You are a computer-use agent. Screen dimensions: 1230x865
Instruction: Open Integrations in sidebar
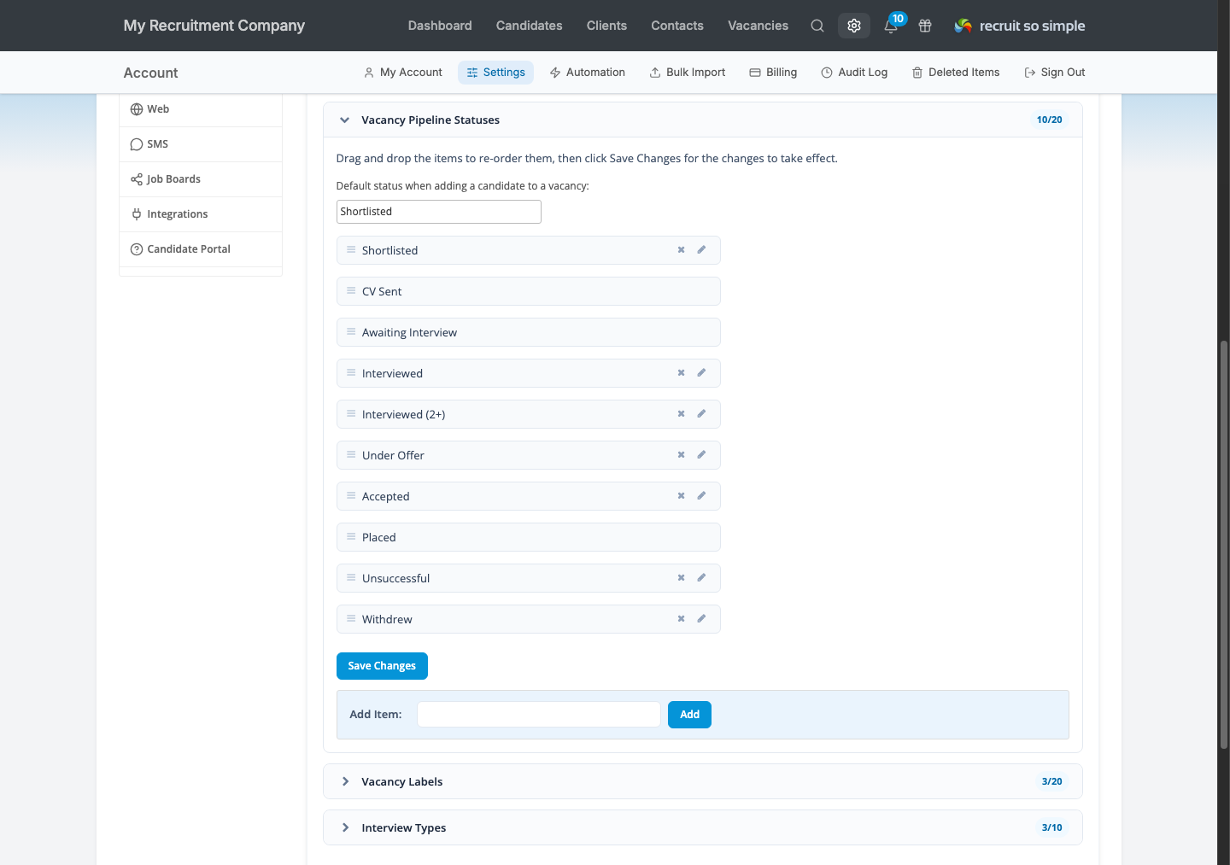click(x=201, y=214)
